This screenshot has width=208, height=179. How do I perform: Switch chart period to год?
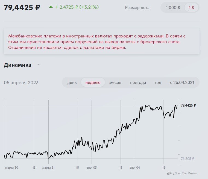coord(158,83)
